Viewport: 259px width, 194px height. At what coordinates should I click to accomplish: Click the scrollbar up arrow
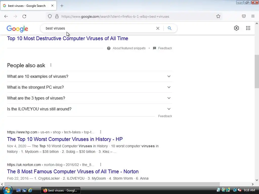[x=257, y=23]
